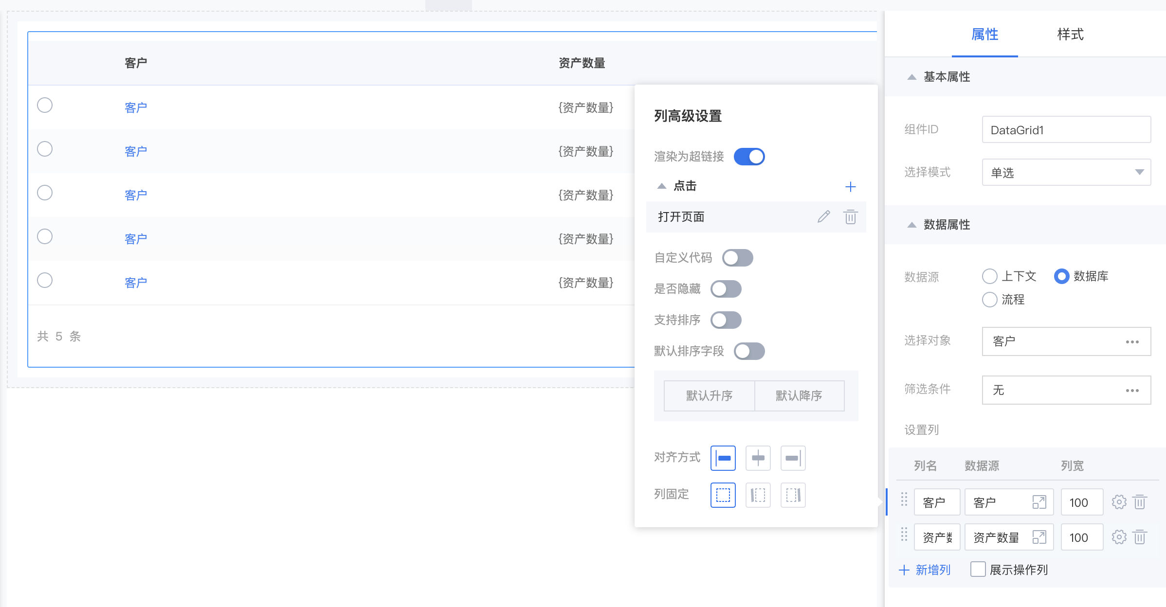Click the 资产数量 table header
This screenshot has width=1166, height=607.
tap(582, 63)
